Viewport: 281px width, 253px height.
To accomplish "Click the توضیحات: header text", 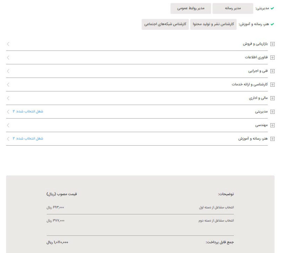I will (226, 194).
